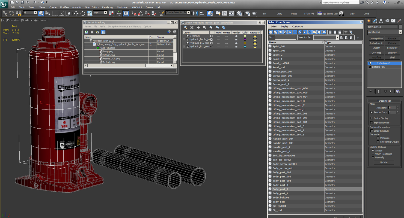
Task: Expand the first Hydraulic_Bottle_jack layer
Action: click(184, 39)
